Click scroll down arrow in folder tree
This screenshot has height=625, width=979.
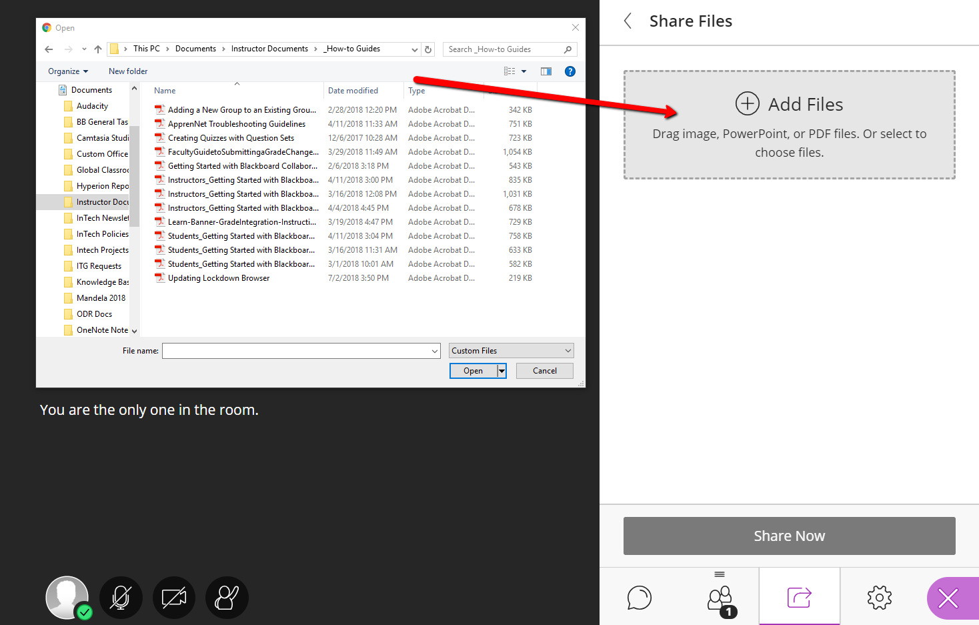tap(134, 331)
